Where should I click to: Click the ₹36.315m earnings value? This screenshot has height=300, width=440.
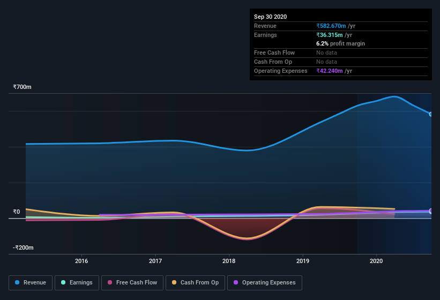click(330, 35)
